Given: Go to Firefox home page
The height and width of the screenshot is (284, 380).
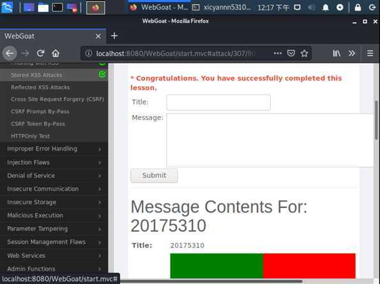Looking at the screenshot, I should pos(56,53).
